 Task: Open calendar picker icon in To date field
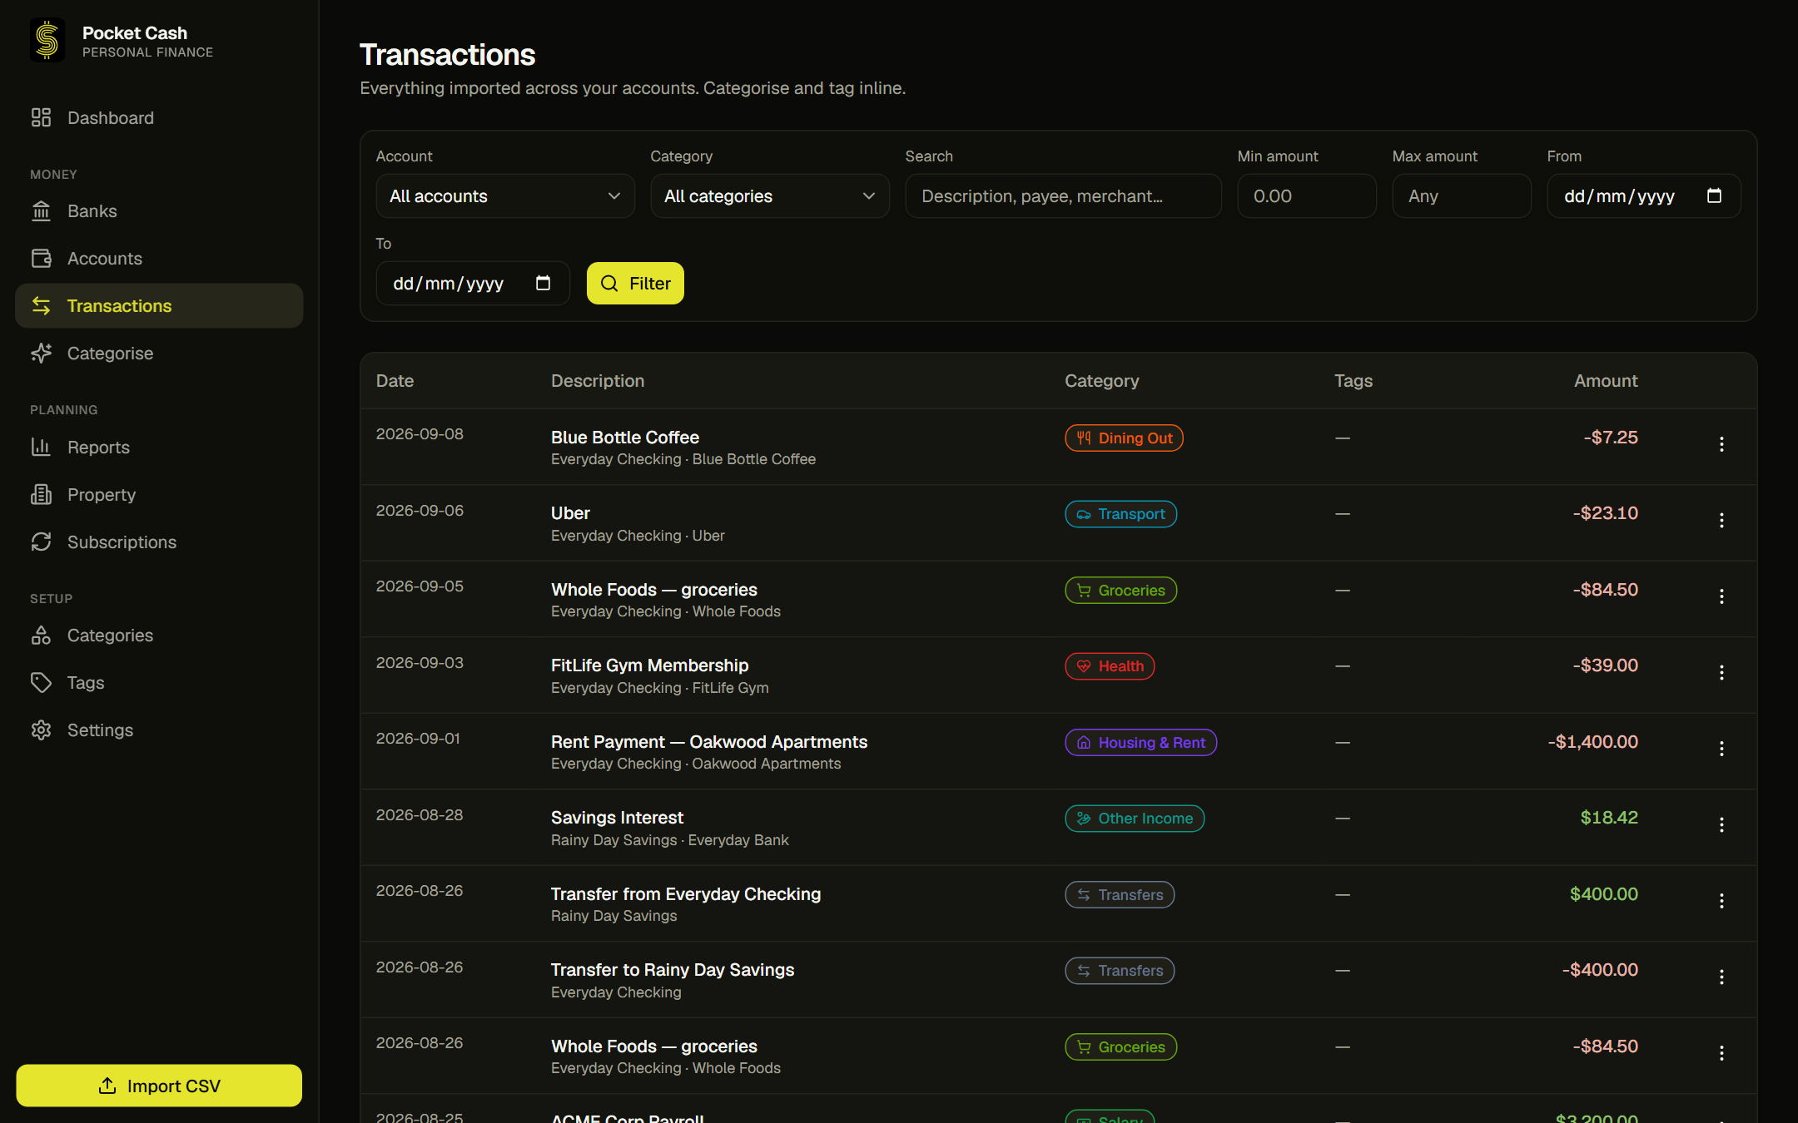(x=543, y=283)
